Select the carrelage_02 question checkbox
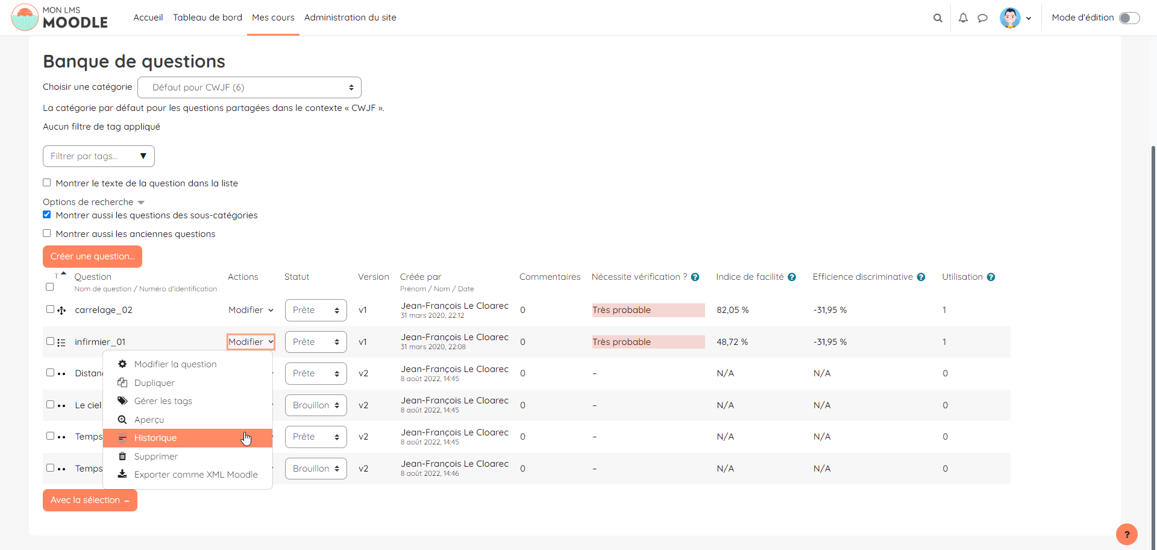 [x=50, y=309]
